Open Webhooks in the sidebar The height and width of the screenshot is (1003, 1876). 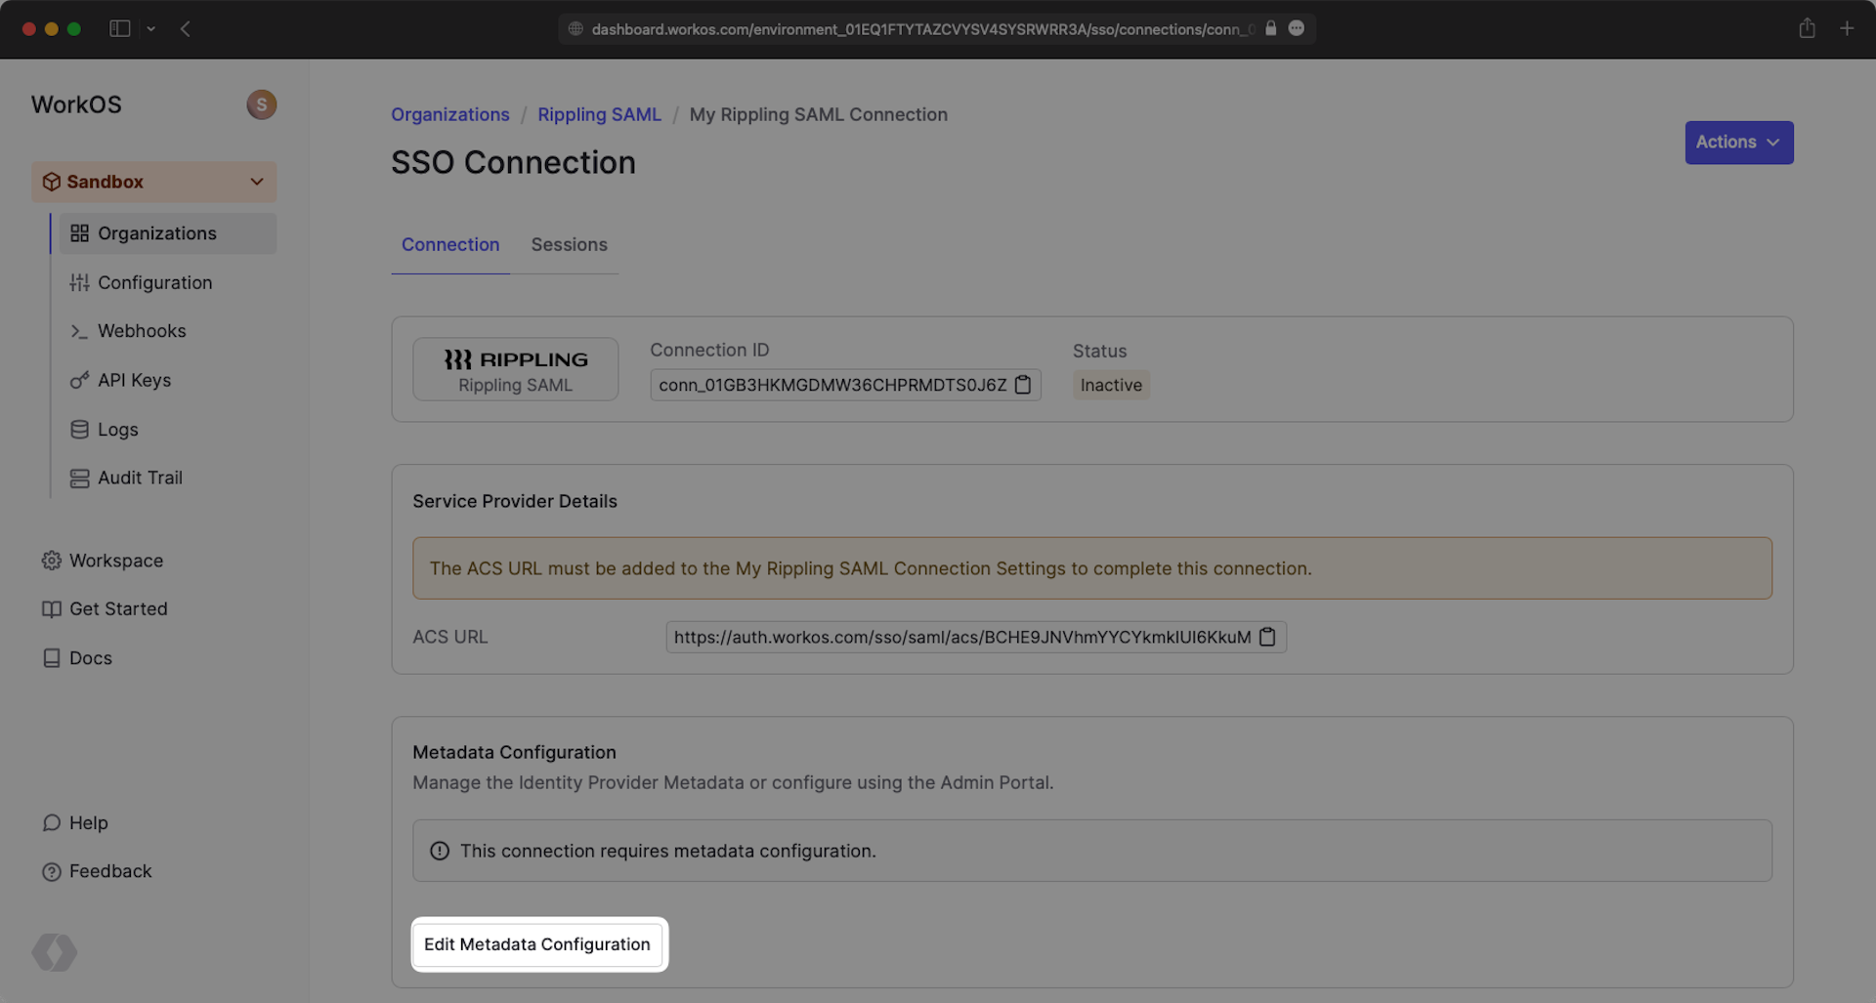tap(141, 331)
